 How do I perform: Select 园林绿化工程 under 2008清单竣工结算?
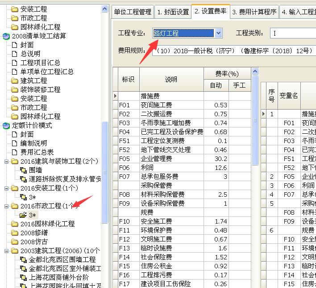[x=40, y=117]
